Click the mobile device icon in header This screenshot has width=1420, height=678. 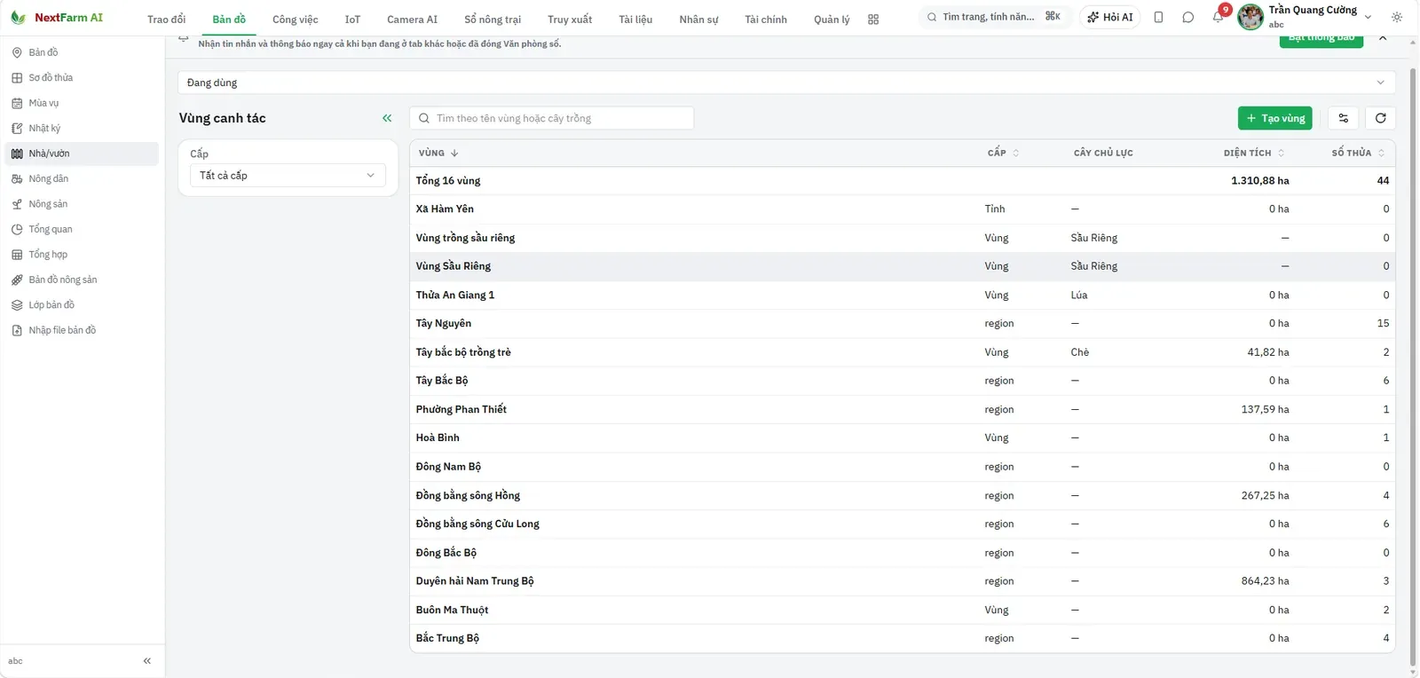1158,17
